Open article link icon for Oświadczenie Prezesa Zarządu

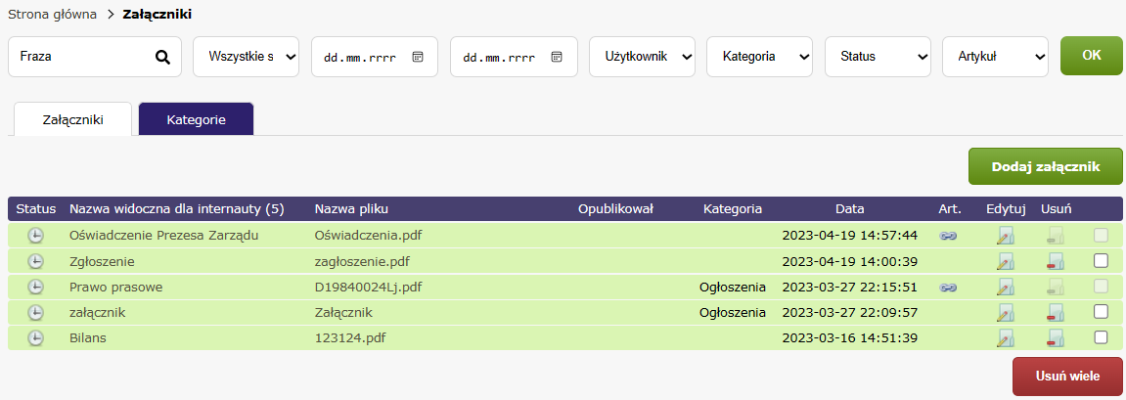tap(947, 236)
